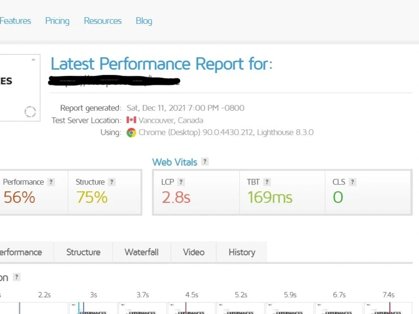This screenshot has height=314, width=419.
Task: Click the 2.8s LCP value
Action: (176, 197)
